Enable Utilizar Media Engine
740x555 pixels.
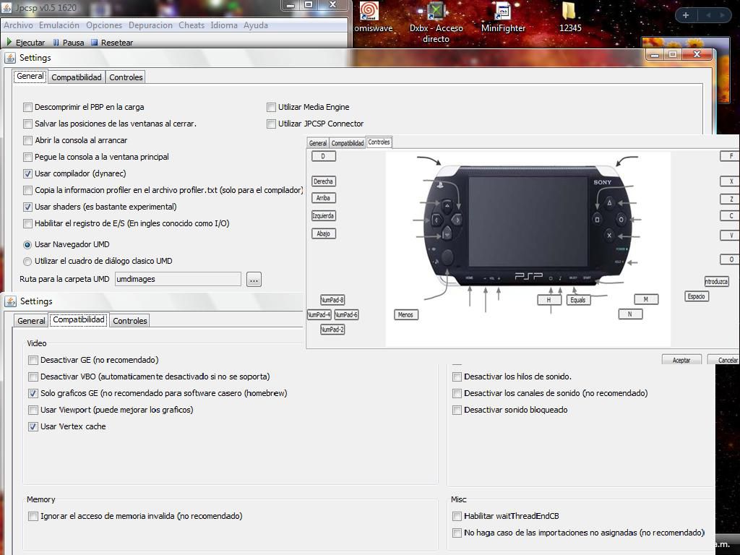[x=272, y=107]
